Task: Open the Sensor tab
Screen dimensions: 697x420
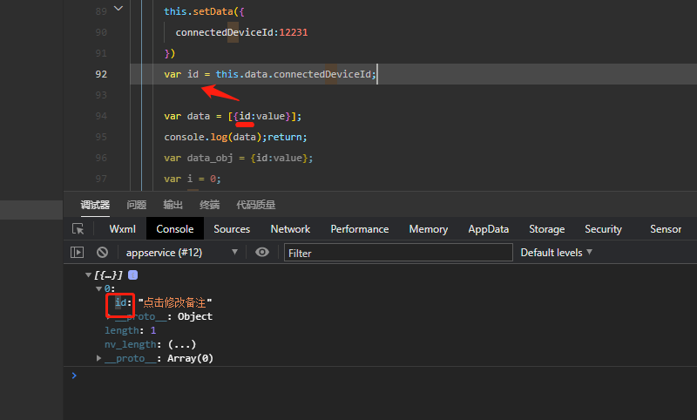Action: pyautogui.click(x=666, y=229)
